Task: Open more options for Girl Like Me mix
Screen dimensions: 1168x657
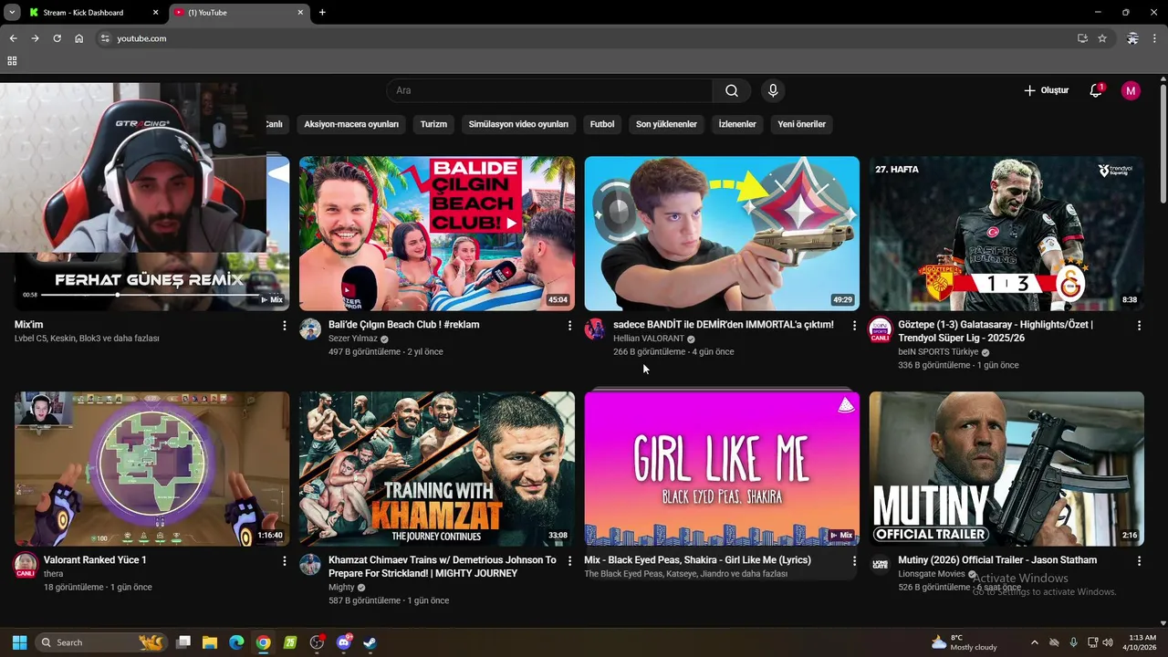Action: (x=854, y=560)
